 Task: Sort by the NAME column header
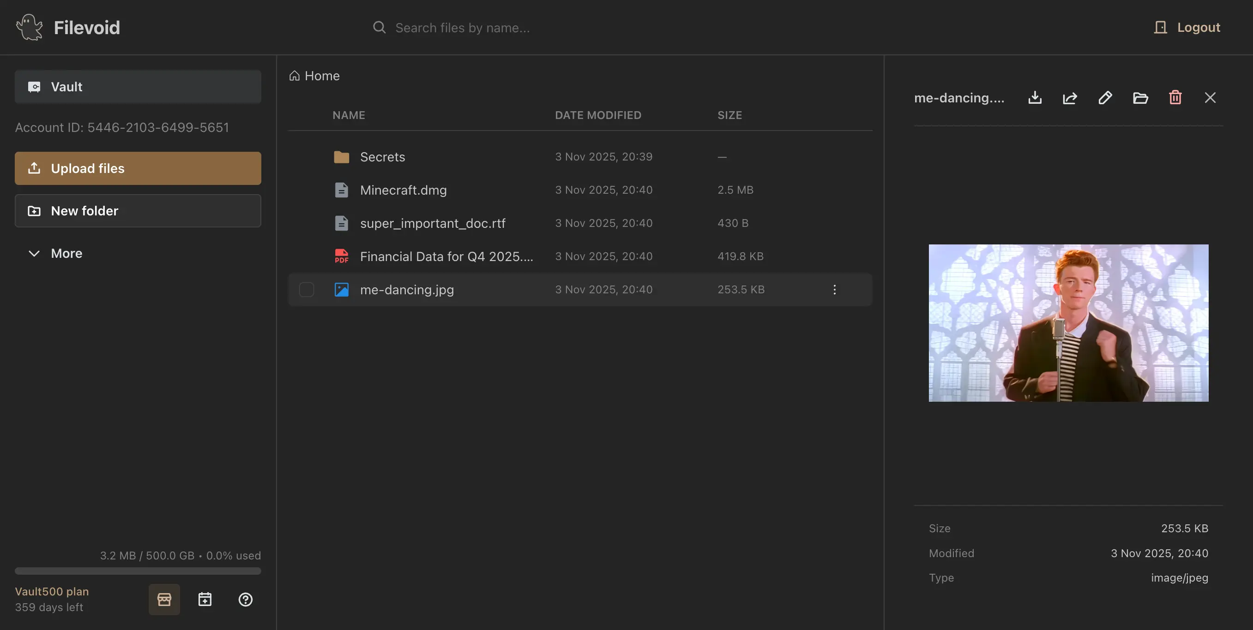[x=349, y=115]
